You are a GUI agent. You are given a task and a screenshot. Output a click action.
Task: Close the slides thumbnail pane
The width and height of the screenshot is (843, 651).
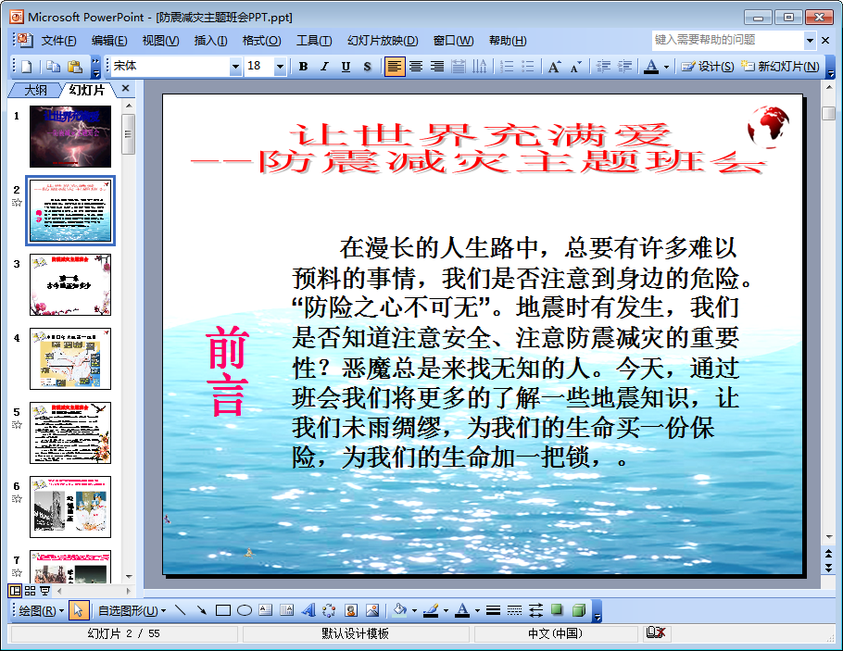pos(125,89)
